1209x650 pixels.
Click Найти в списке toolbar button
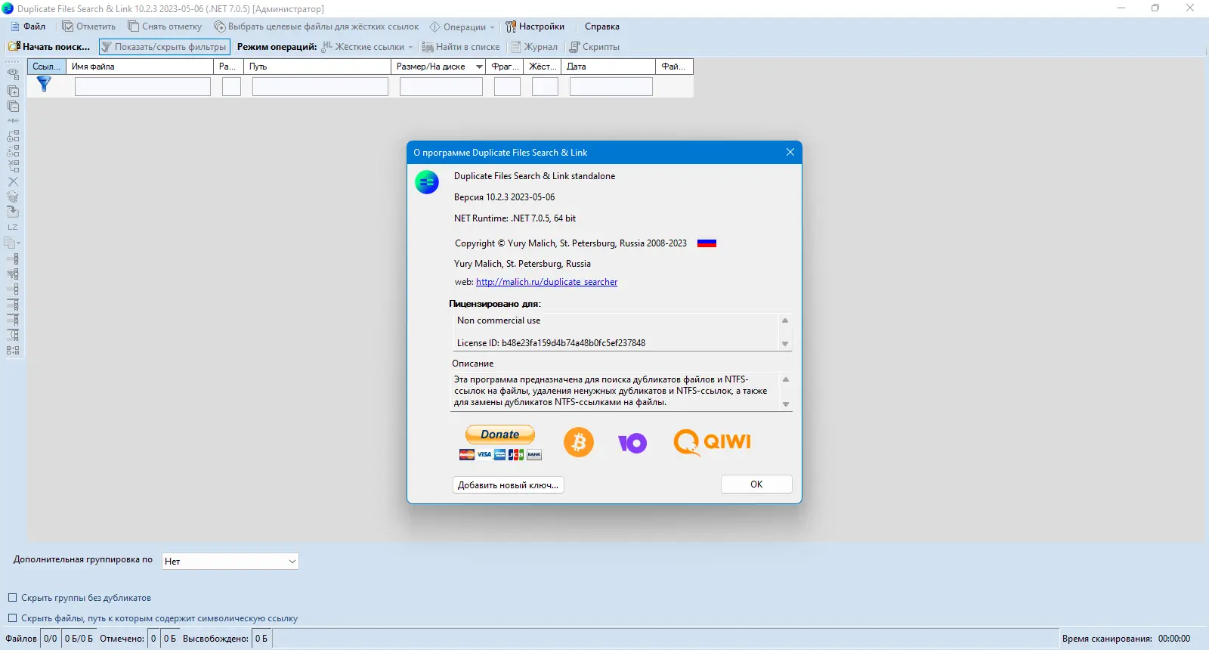(461, 47)
